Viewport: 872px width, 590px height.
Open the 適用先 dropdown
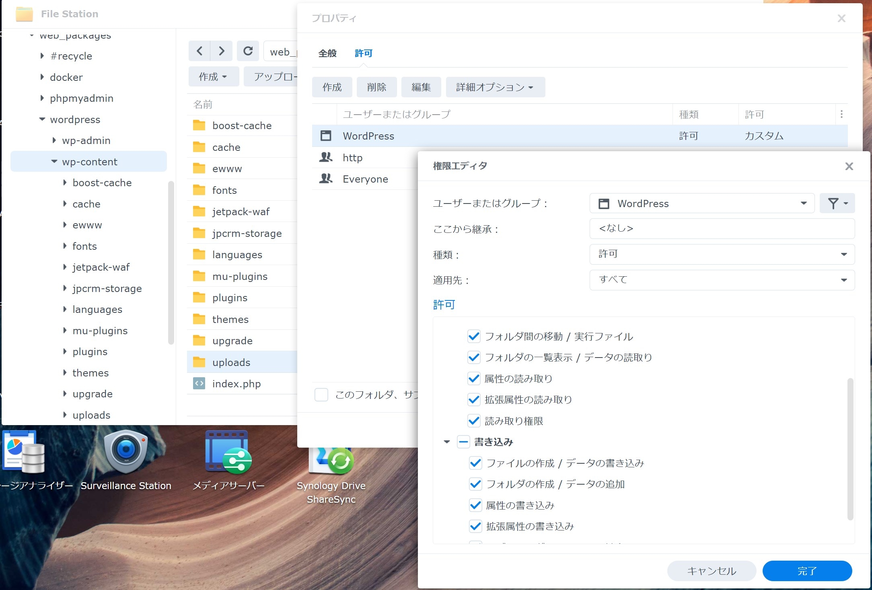tap(722, 280)
